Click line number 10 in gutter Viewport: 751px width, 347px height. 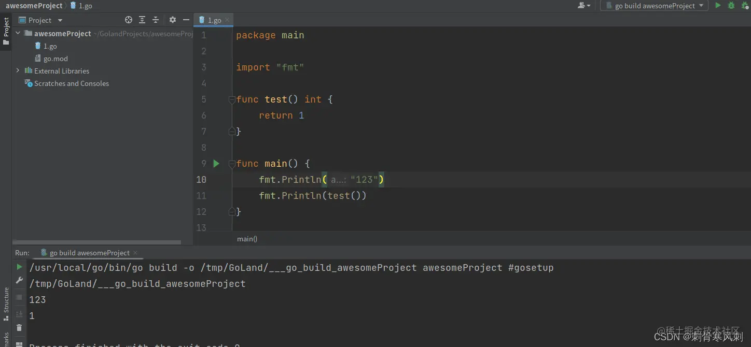click(201, 180)
